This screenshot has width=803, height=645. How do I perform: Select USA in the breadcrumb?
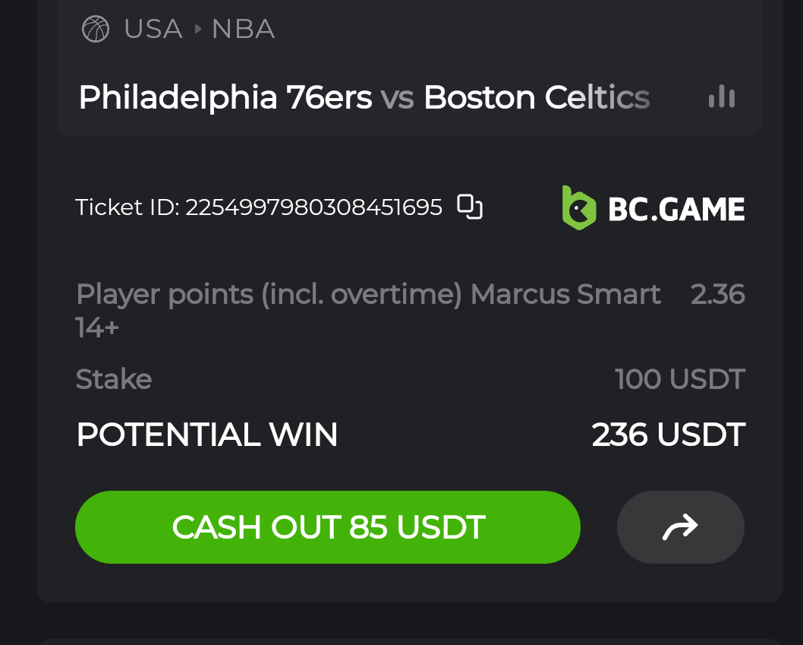pyautogui.click(x=153, y=29)
